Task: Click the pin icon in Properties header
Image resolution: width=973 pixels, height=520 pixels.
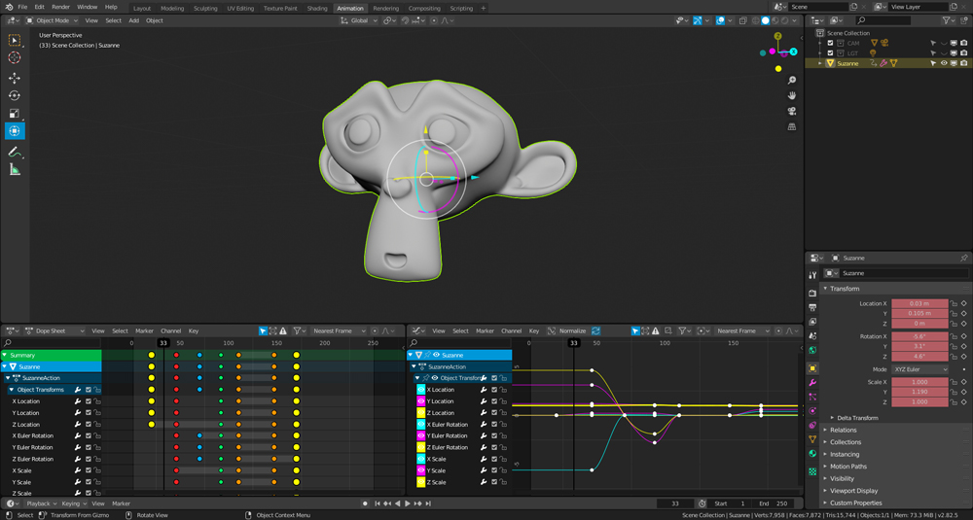Action: (963, 258)
